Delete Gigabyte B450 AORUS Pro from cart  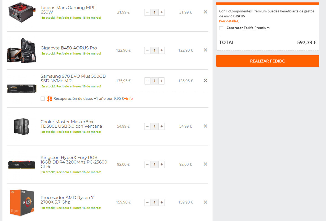(205, 50)
